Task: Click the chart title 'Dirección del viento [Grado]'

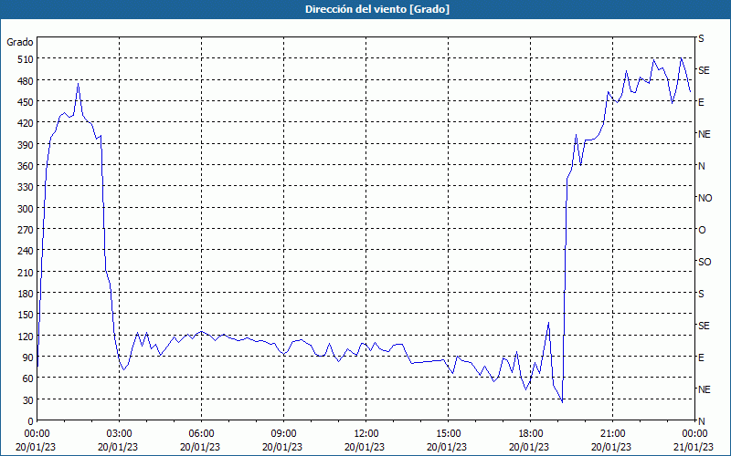Action: pyautogui.click(x=377, y=9)
